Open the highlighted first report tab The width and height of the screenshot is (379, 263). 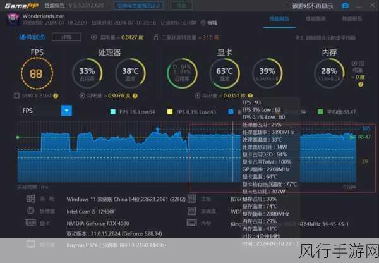(279, 19)
